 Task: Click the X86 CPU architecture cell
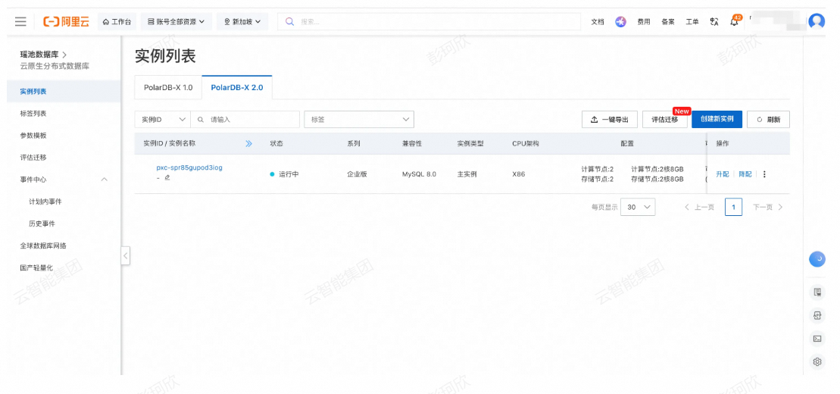tap(519, 174)
